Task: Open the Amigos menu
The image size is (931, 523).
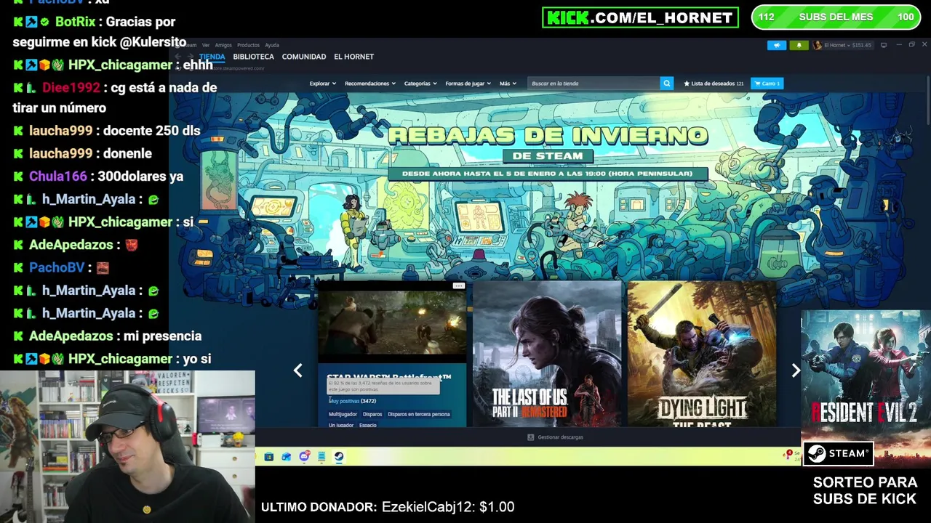Action: (223, 45)
